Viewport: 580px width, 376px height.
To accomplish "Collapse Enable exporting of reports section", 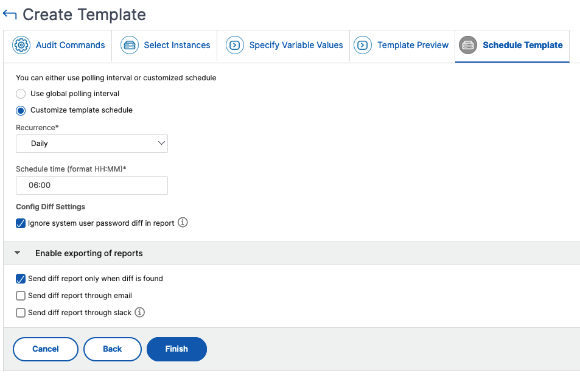I will [x=18, y=253].
